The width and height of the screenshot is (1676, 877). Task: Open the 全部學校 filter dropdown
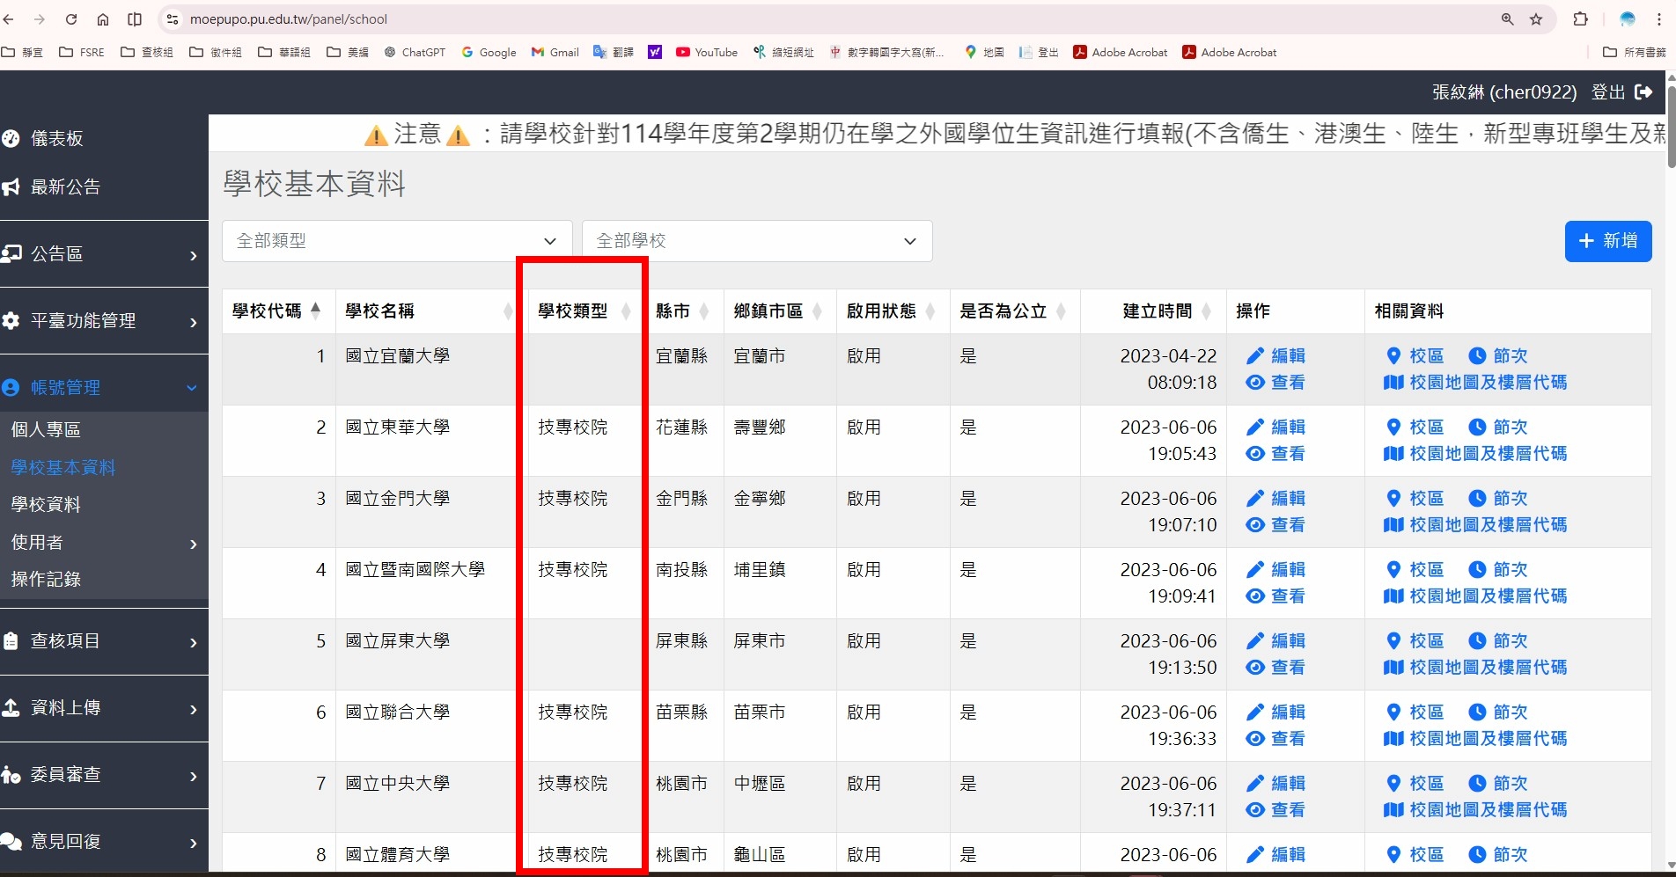pos(757,241)
